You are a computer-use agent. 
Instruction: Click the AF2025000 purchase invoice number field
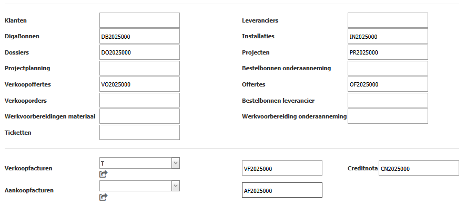(x=282, y=190)
